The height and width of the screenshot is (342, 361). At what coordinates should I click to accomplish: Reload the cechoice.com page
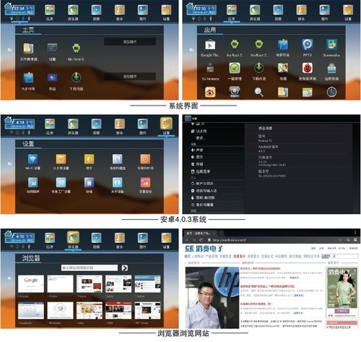201,240
